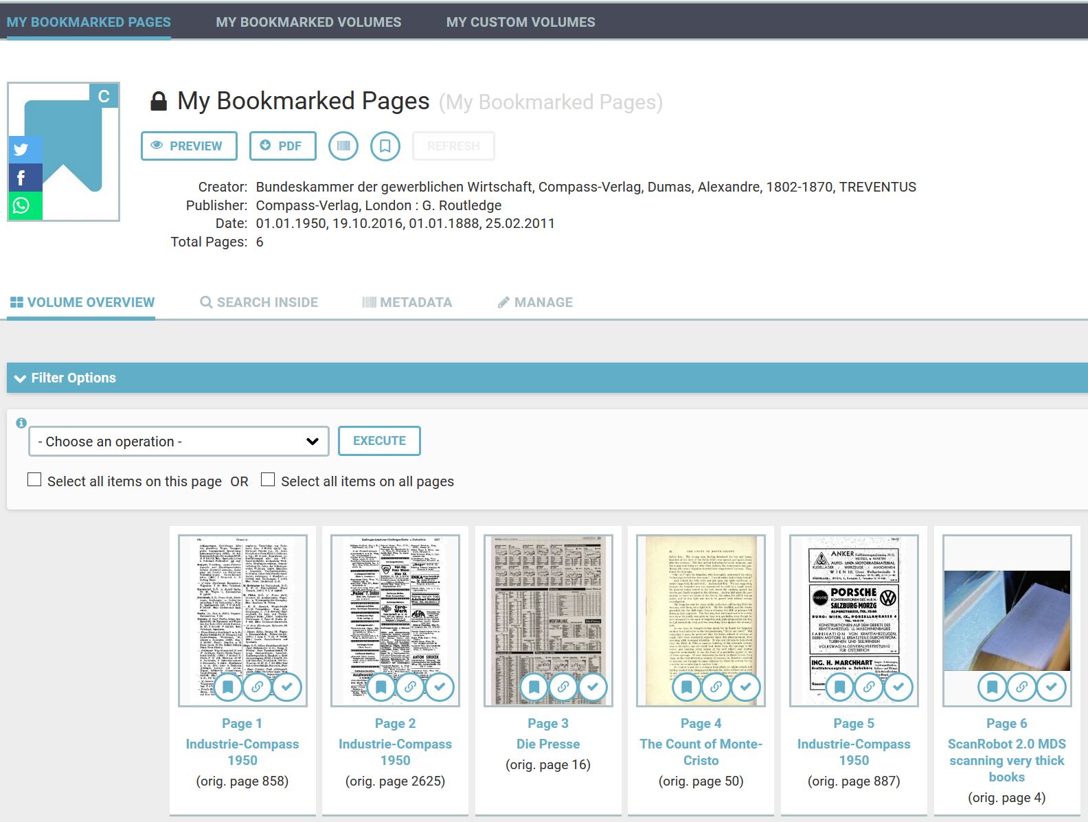Viewport: 1088px width, 822px height.
Task: Download the volume with the PDF button
Action: (282, 146)
